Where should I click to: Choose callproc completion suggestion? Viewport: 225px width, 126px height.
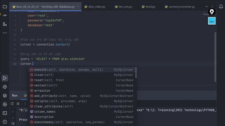82,101
